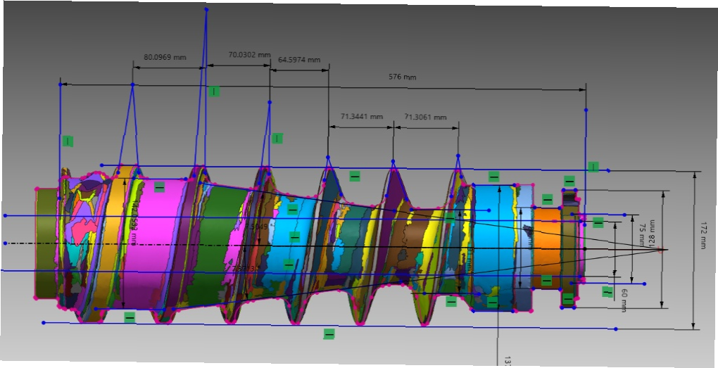This screenshot has width=718, height=368.
Task: Select the 80.0969 mm dimension
Action: pos(165,58)
